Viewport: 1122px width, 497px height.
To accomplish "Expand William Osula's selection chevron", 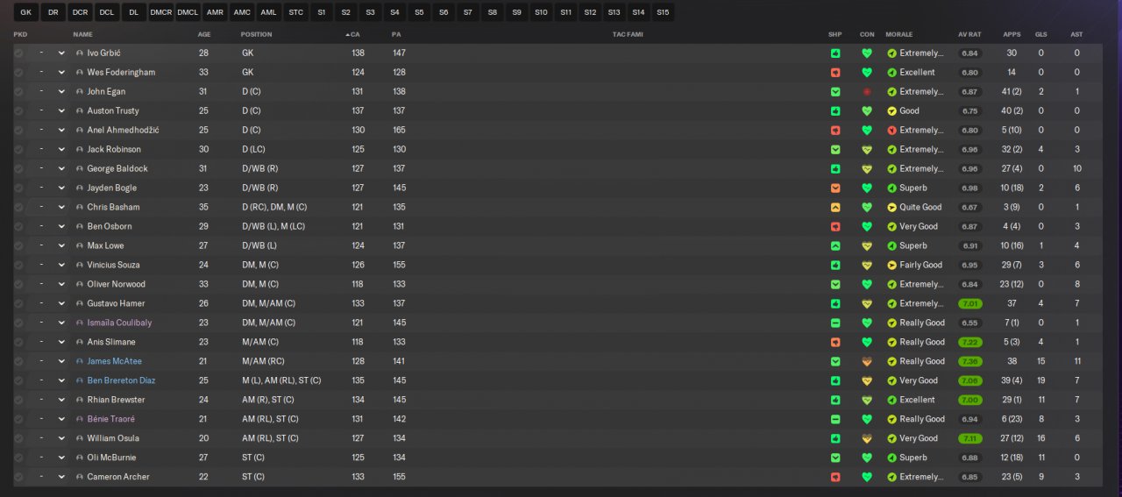I will click(x=61, y=439).
